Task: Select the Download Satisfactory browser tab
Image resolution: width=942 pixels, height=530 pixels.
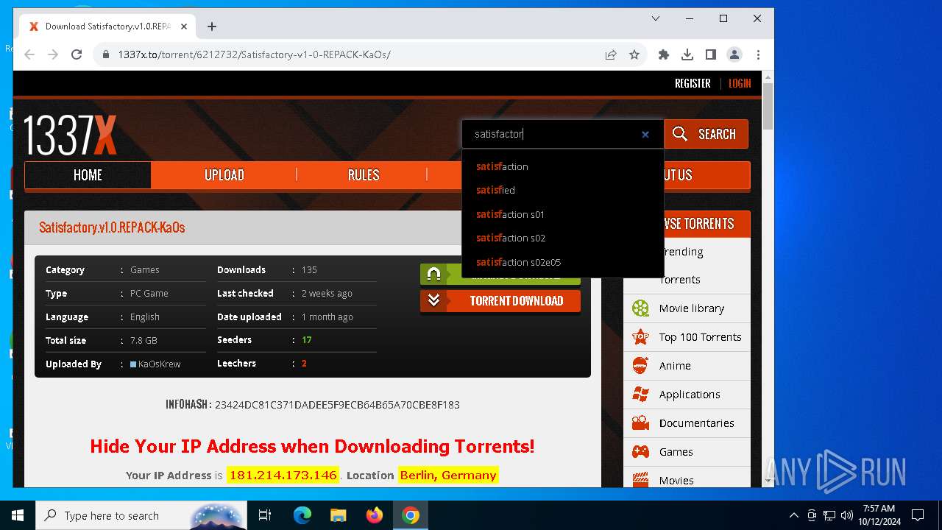Action: pyautogui.click(x=108, y=26)
